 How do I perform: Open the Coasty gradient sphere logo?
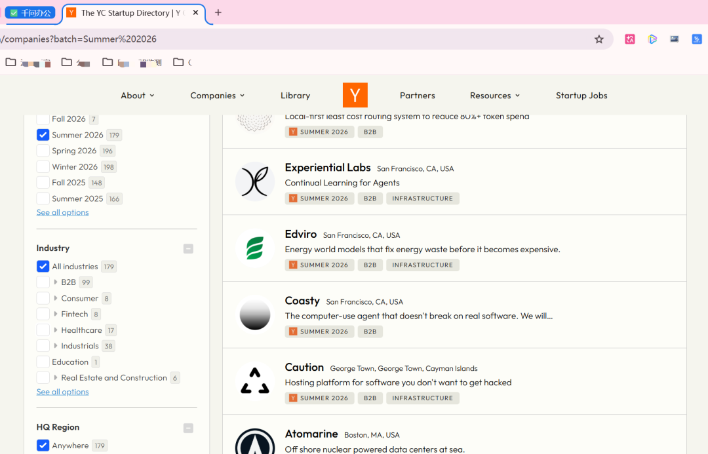tap(255, 314)
